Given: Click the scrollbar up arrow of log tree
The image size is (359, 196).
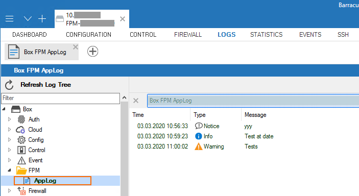Looking at the screenshot, I should tap(124, 98).
